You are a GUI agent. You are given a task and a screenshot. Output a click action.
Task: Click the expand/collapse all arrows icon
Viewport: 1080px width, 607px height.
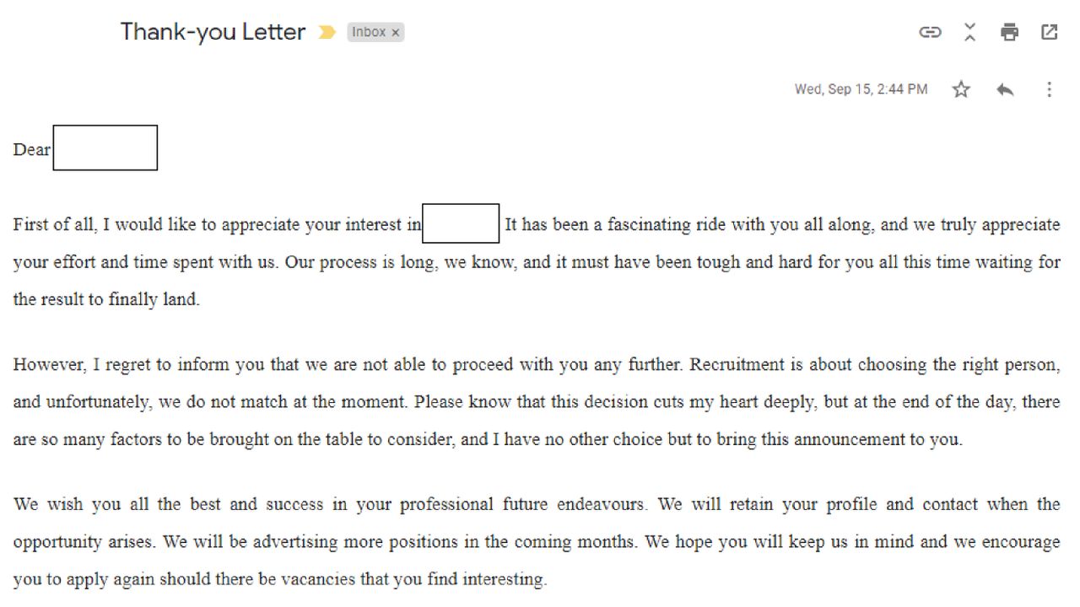click(x=969, y=32)
